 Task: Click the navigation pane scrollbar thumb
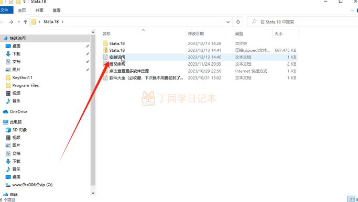[x=93, y=110]
